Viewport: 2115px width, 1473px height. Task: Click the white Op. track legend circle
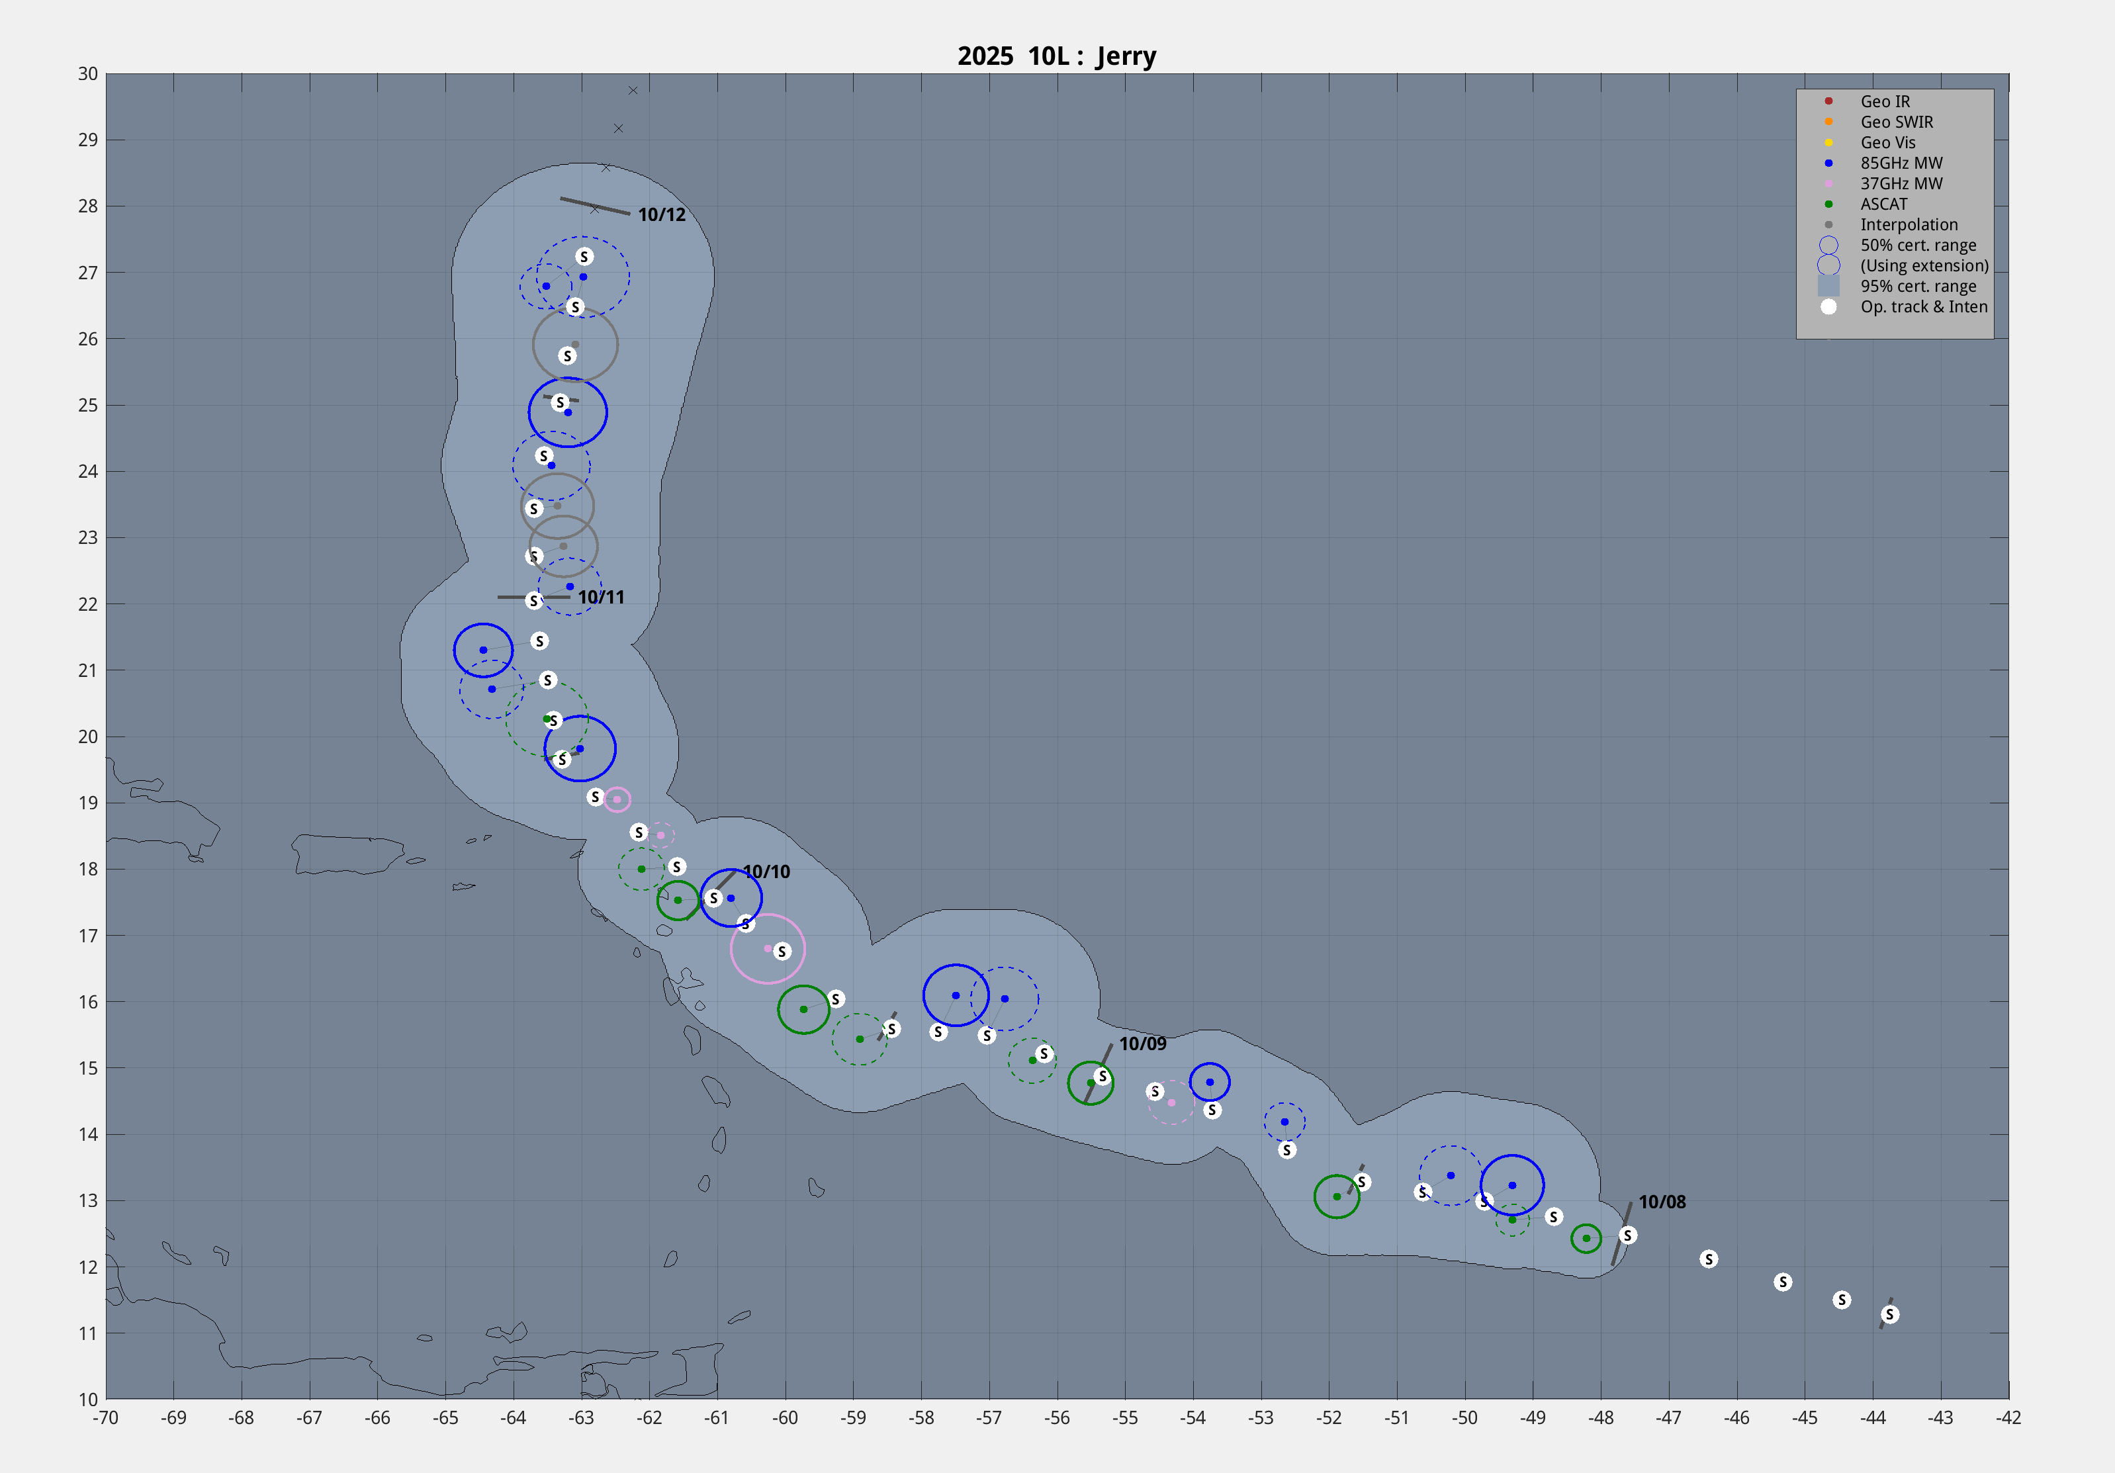pyautogui.click(x=1828, y=307)
